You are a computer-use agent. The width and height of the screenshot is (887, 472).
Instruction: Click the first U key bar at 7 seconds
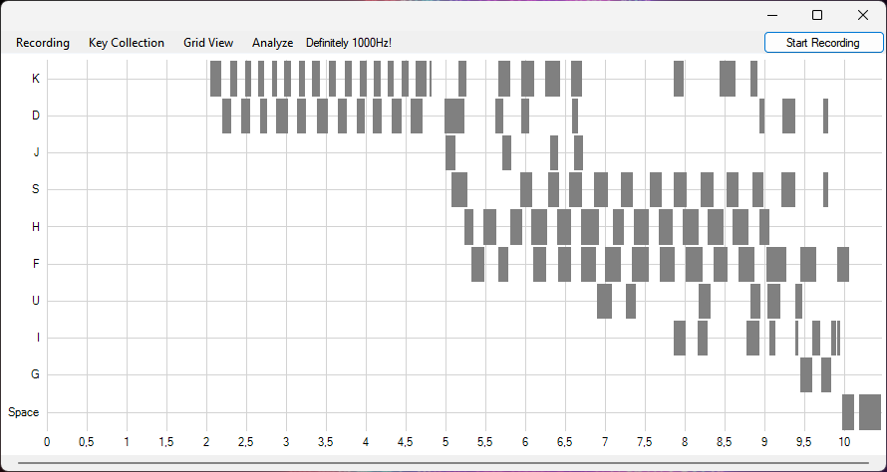604,302
